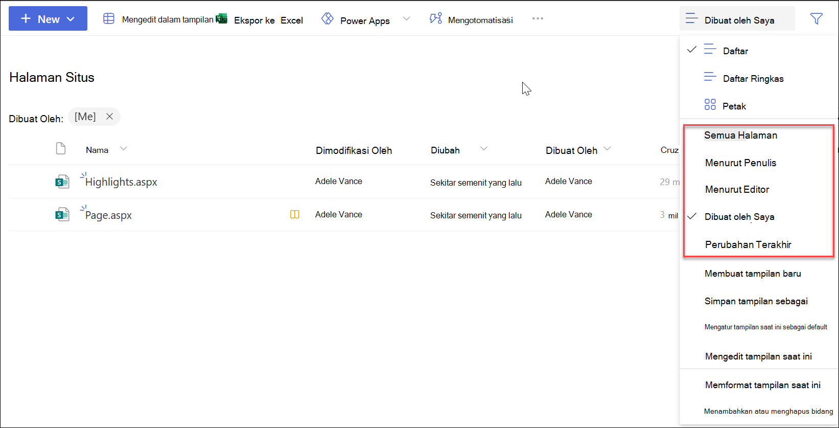Click the Dimodifikasi Oleh column header
Screen dimensions: 839x428
click(354, 150)
